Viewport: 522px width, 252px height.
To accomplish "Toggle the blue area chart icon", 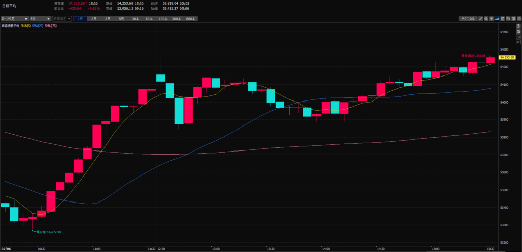I will point(497,19).
